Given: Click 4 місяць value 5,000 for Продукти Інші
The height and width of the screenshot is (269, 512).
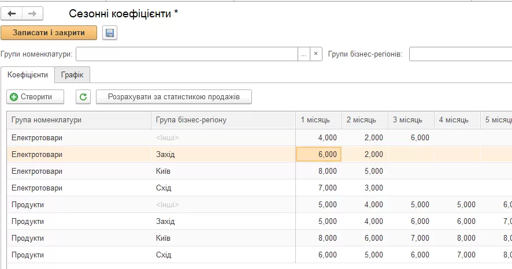Looking at the screenshot, I should [x=457, y=205].
